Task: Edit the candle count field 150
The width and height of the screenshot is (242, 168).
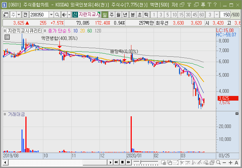Action: click(x=225, y=15)
